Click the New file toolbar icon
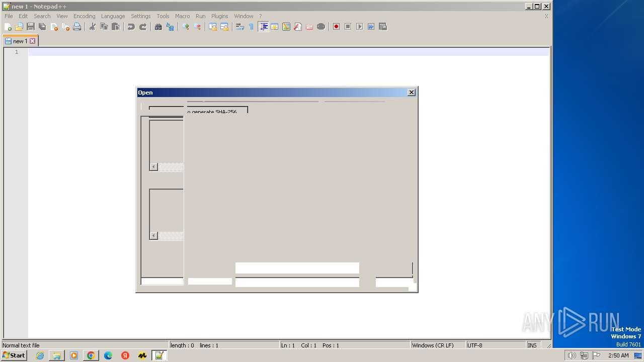Viewport: 644px width, 362px height. (8, 27)
